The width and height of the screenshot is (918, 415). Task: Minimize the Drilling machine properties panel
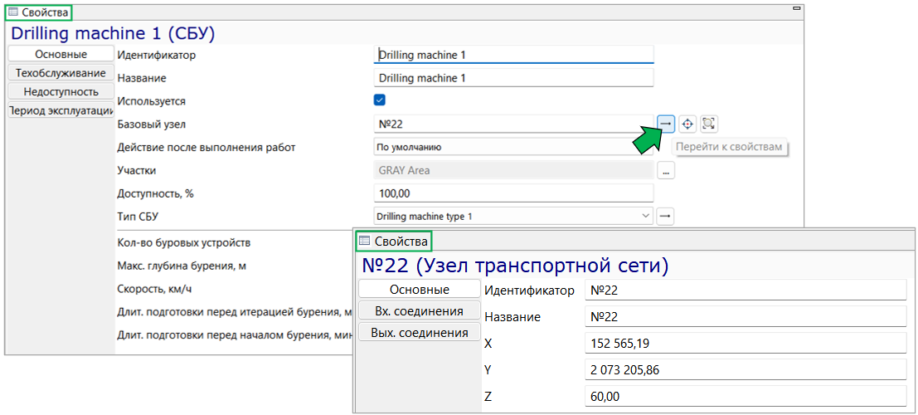pyautogui.click(x=795, y=9)
